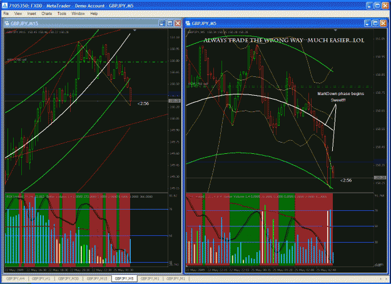
Task: Open the Help menu
Action: coord(94,14)
